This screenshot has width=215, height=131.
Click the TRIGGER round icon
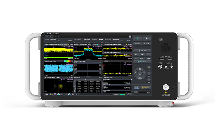149,67
